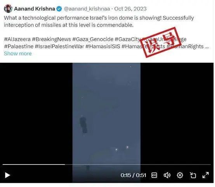Play the video
The width and height of the screenshot is (215, 187).
tap(7, 175)
